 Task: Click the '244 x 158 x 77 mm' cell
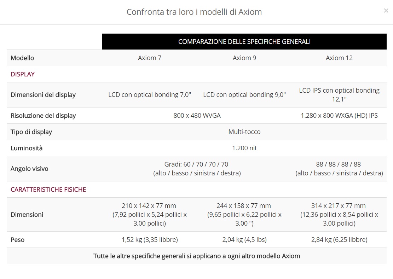244,214
